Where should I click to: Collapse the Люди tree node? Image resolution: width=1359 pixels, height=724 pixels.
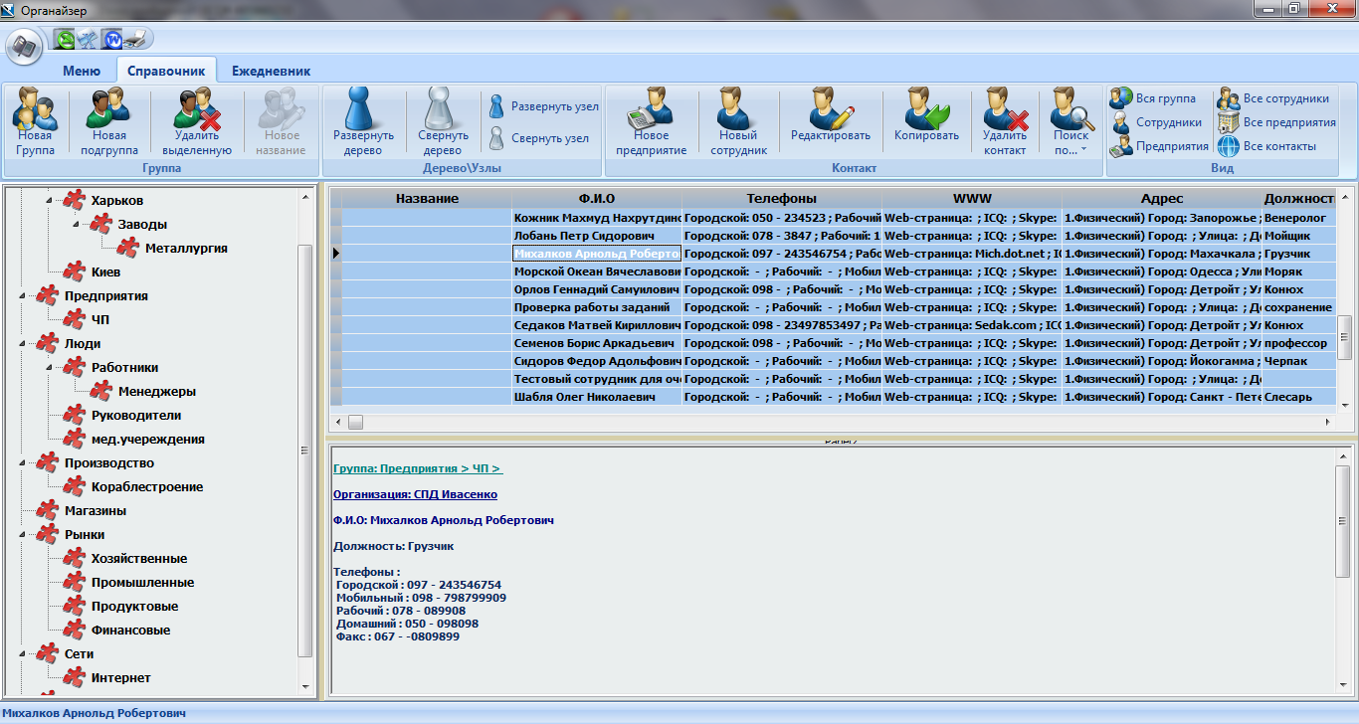point(23,344)
